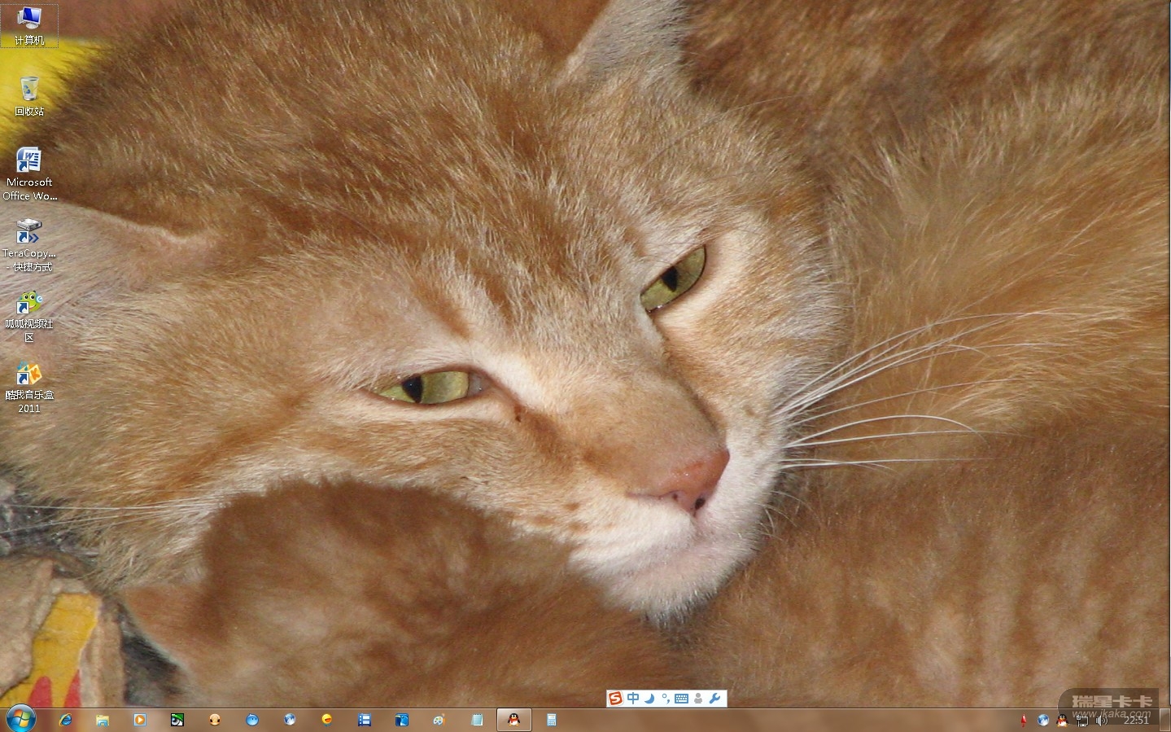Launch Paint palette icon from taskbar

(x=439, y=720)
